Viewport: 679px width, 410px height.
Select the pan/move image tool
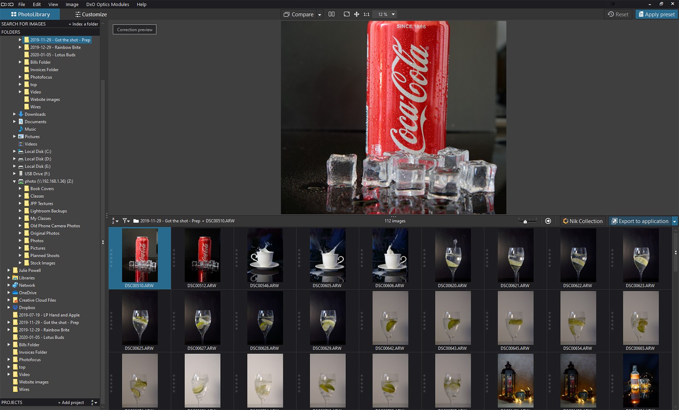coord(356,14)
